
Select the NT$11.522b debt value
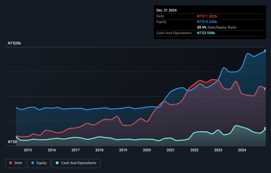click(207, 16)
